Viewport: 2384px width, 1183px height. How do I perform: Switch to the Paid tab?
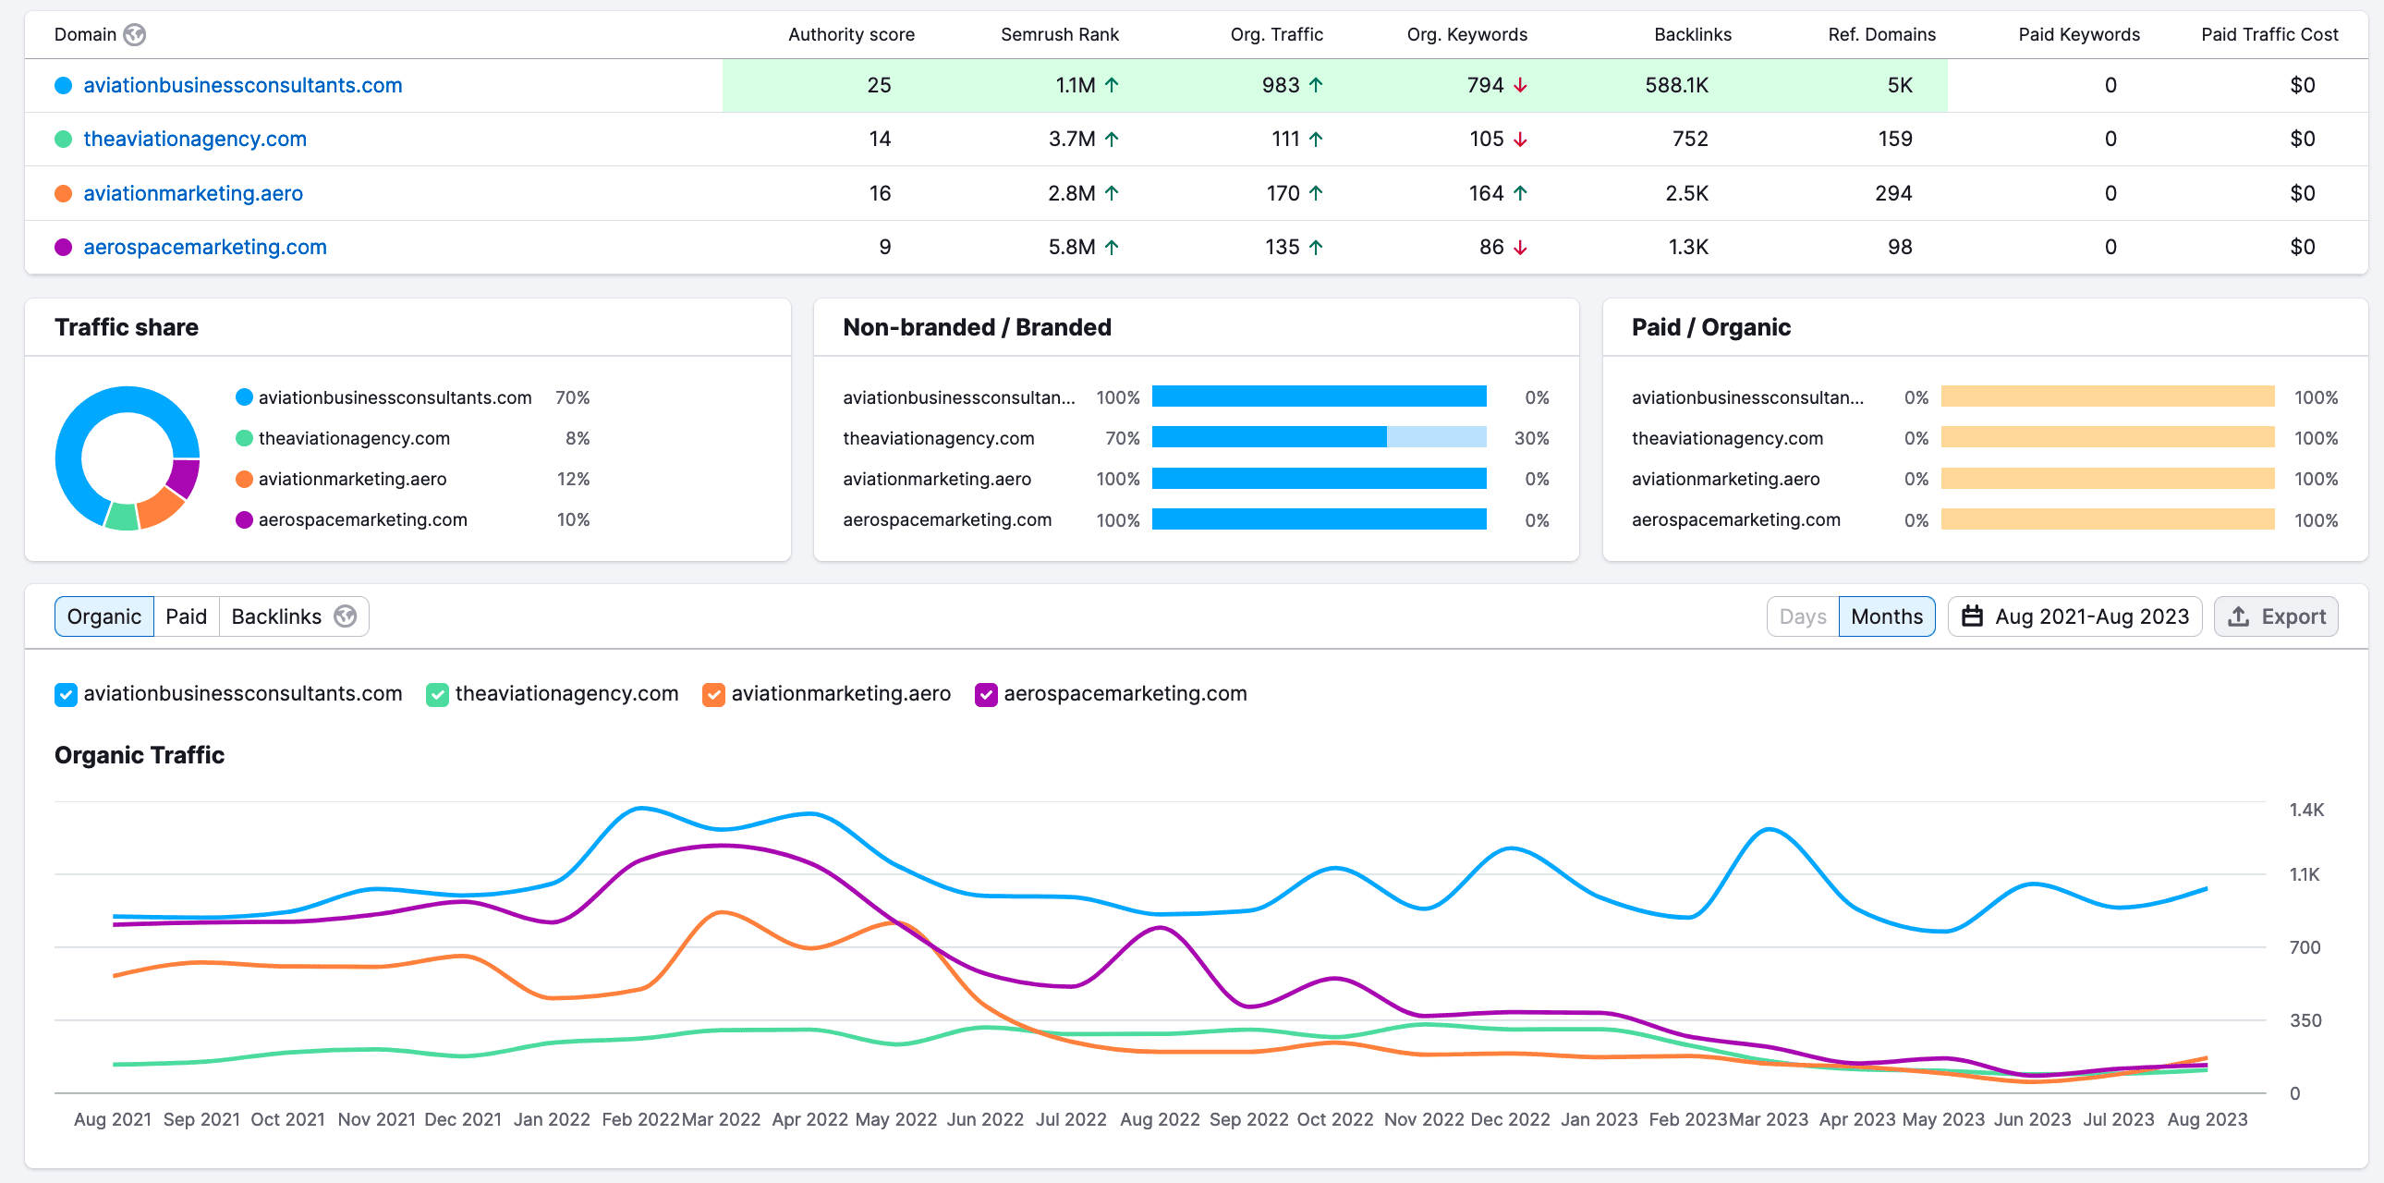(186, 616)
